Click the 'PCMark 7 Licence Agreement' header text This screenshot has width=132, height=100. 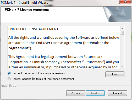coord(27,10)
